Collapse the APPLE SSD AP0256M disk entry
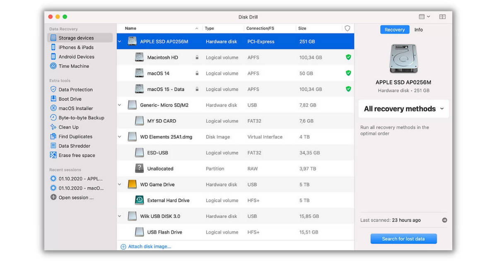This screenshot has width=497, height=261. (x=120, y=41)
